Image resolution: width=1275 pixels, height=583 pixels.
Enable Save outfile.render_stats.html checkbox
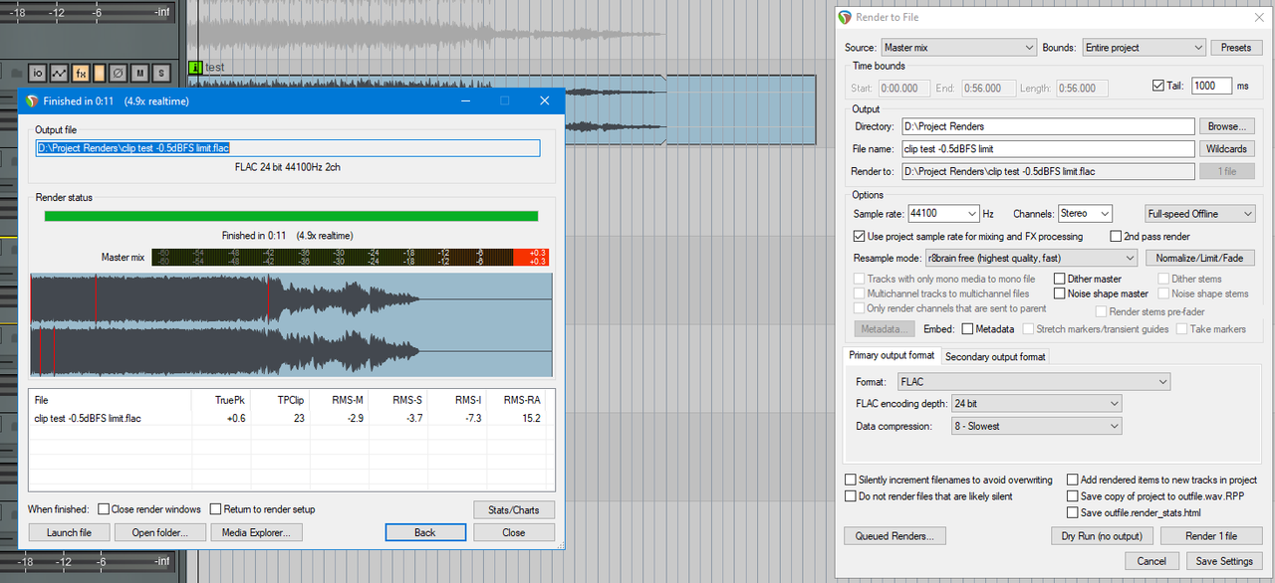(x=1072, y=512)
